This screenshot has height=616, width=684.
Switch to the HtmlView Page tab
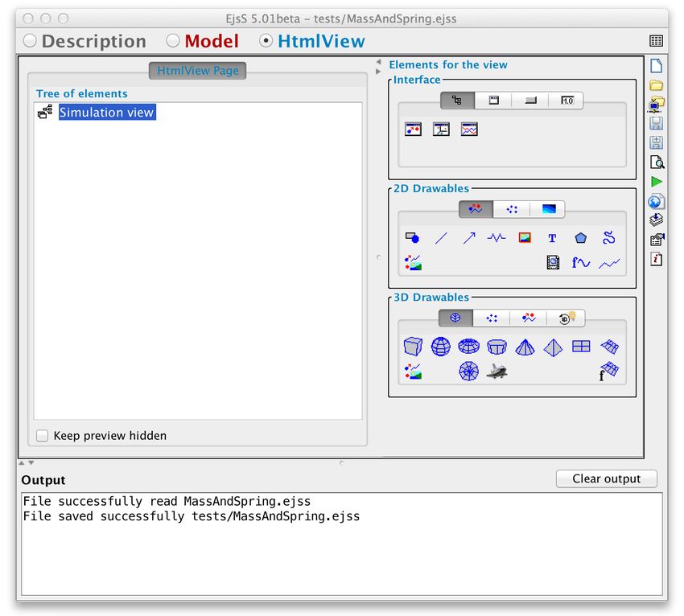198,71
